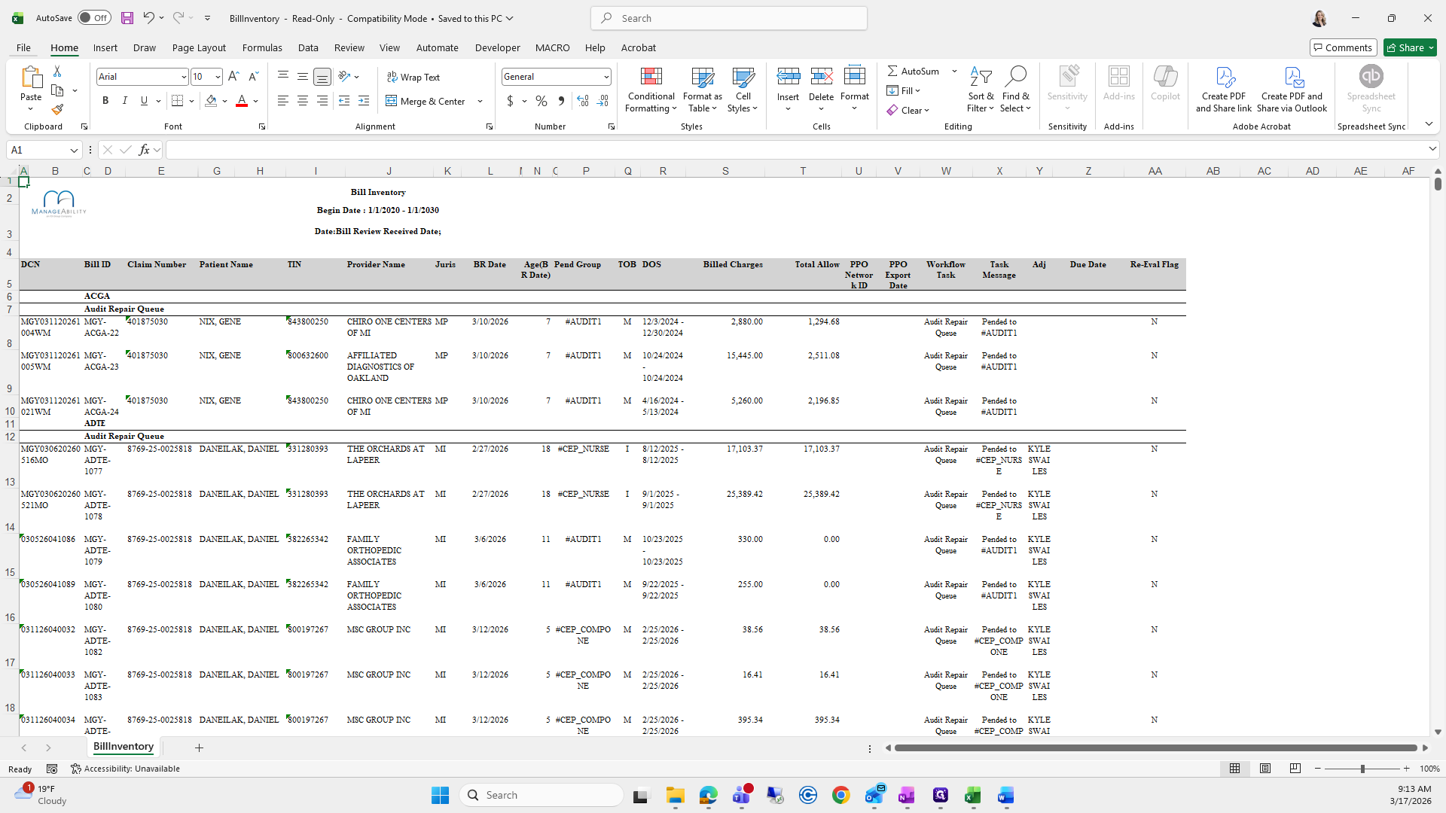Click Center align text icon

[x=303, y=101]
